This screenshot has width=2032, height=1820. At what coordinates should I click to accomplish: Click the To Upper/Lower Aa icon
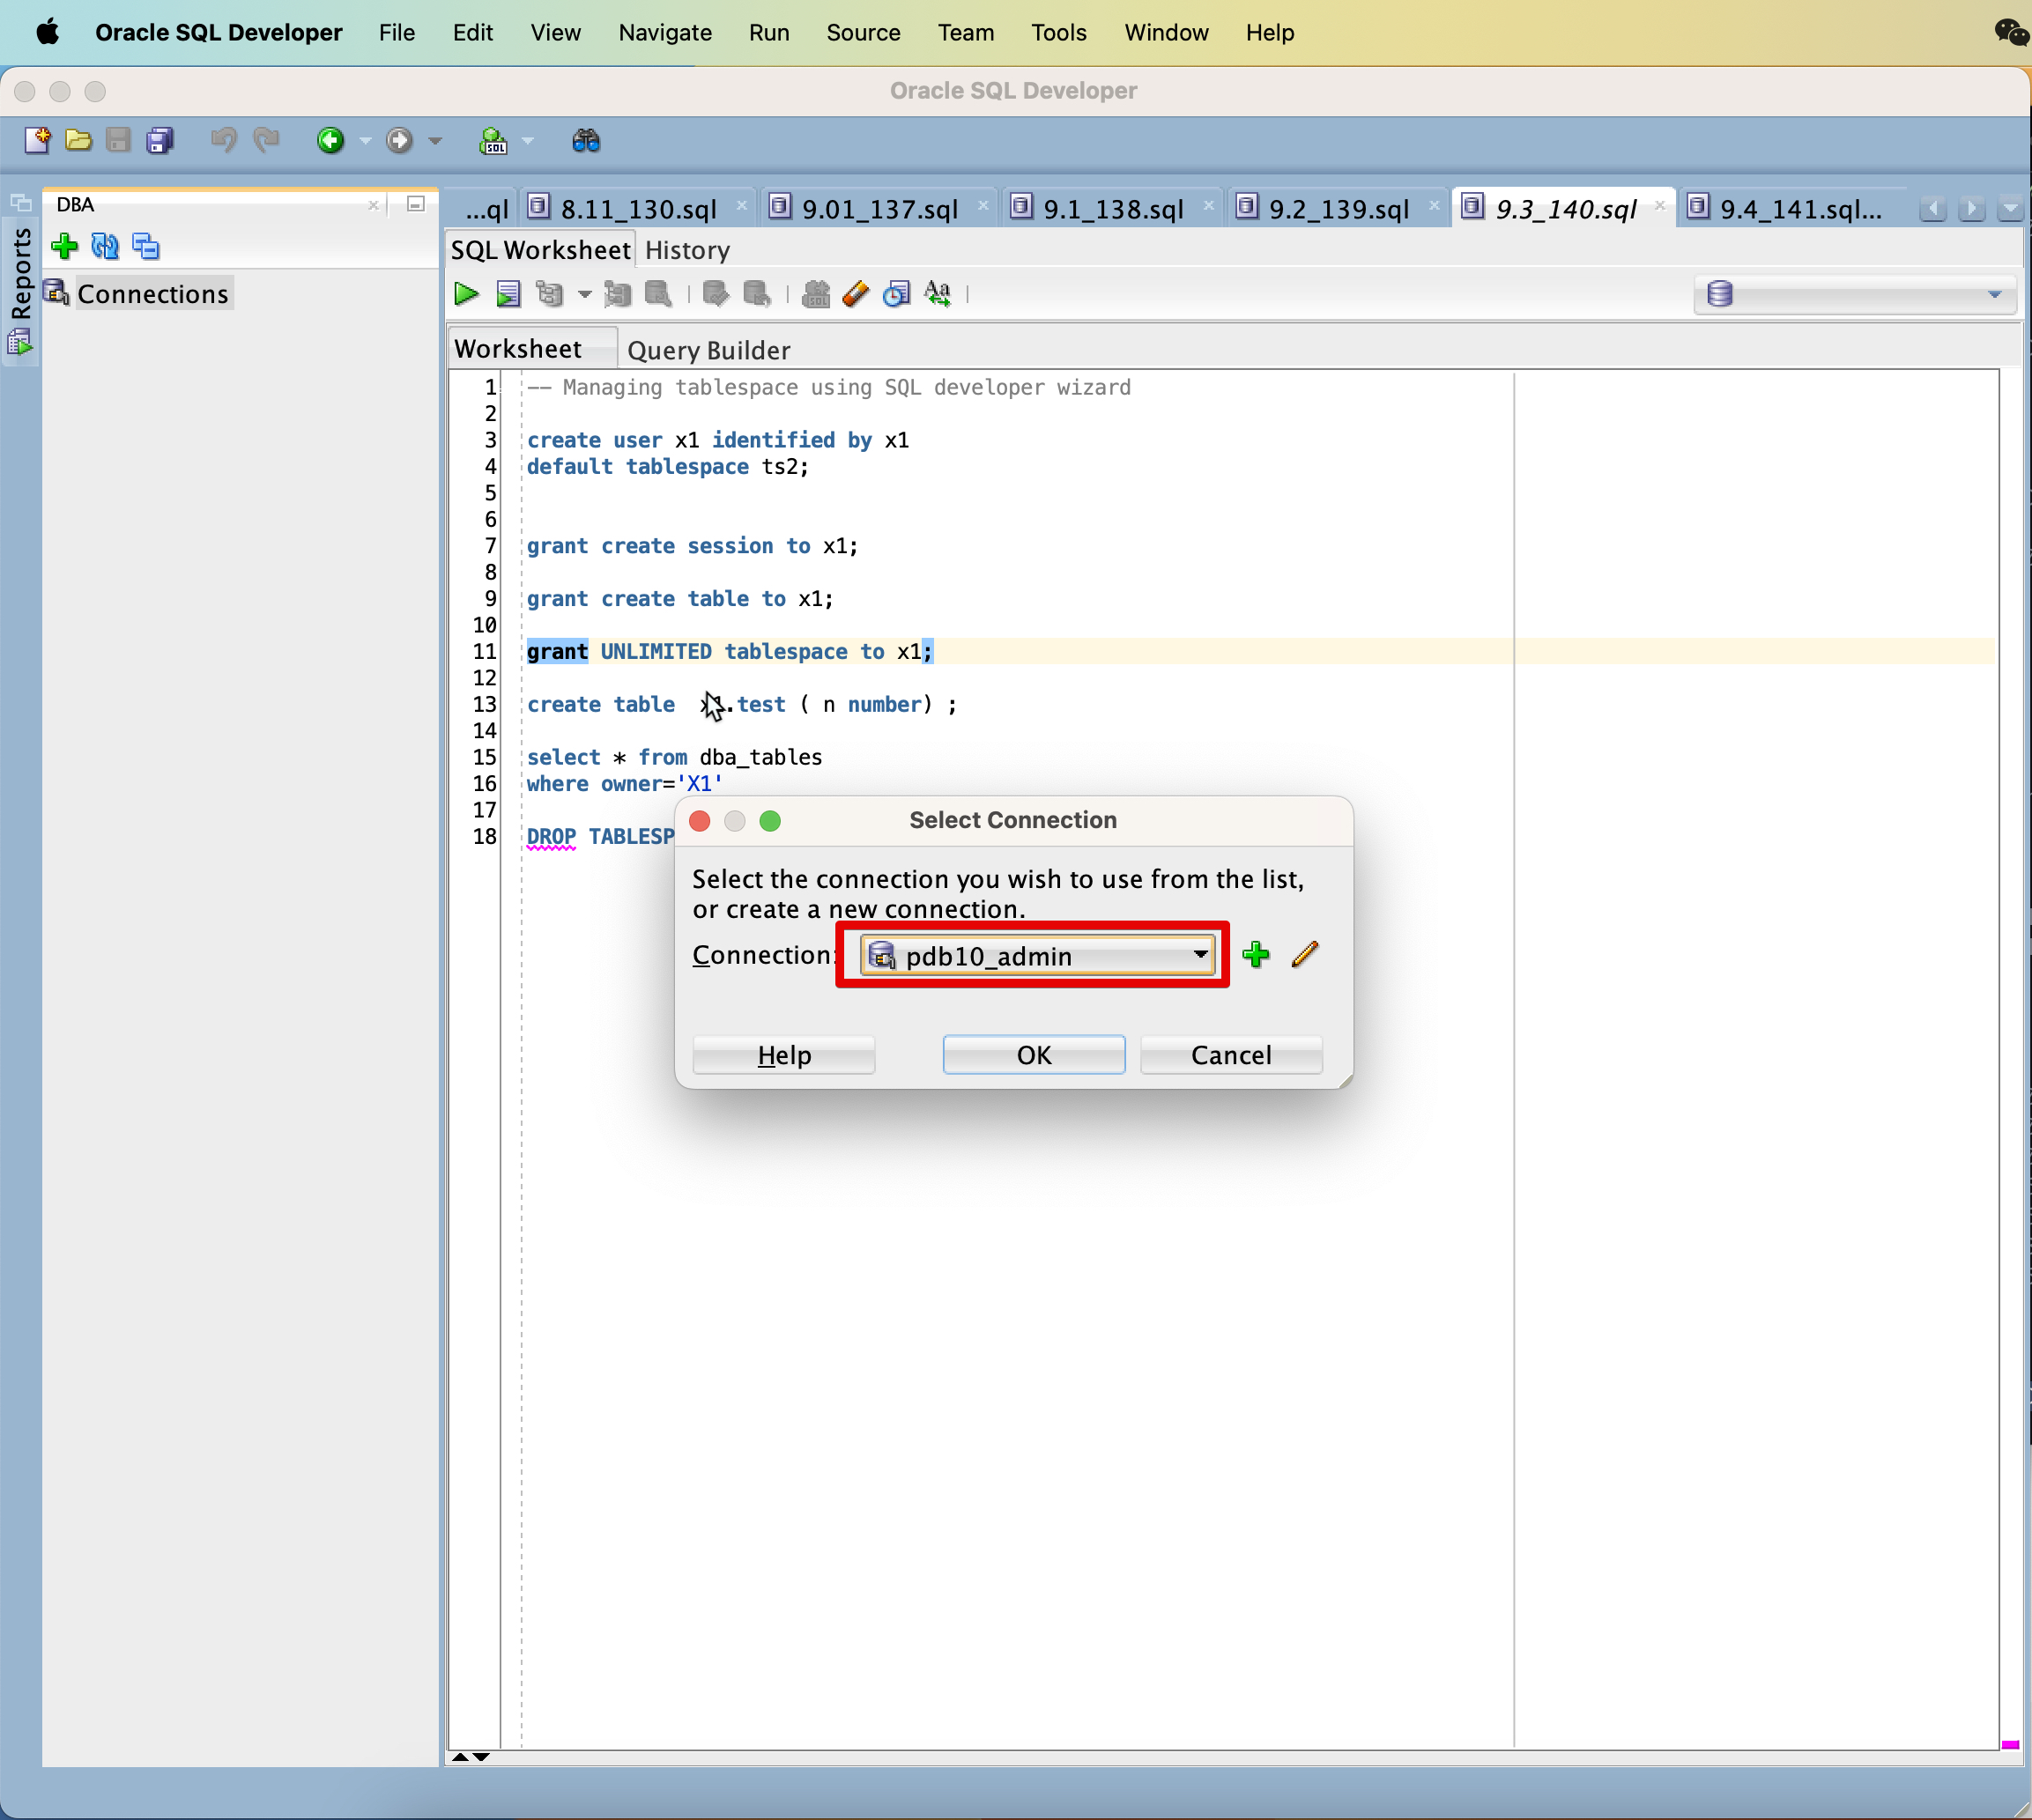(x=938, y=294)
